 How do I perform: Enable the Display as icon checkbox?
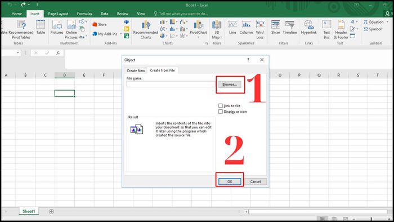221,112
